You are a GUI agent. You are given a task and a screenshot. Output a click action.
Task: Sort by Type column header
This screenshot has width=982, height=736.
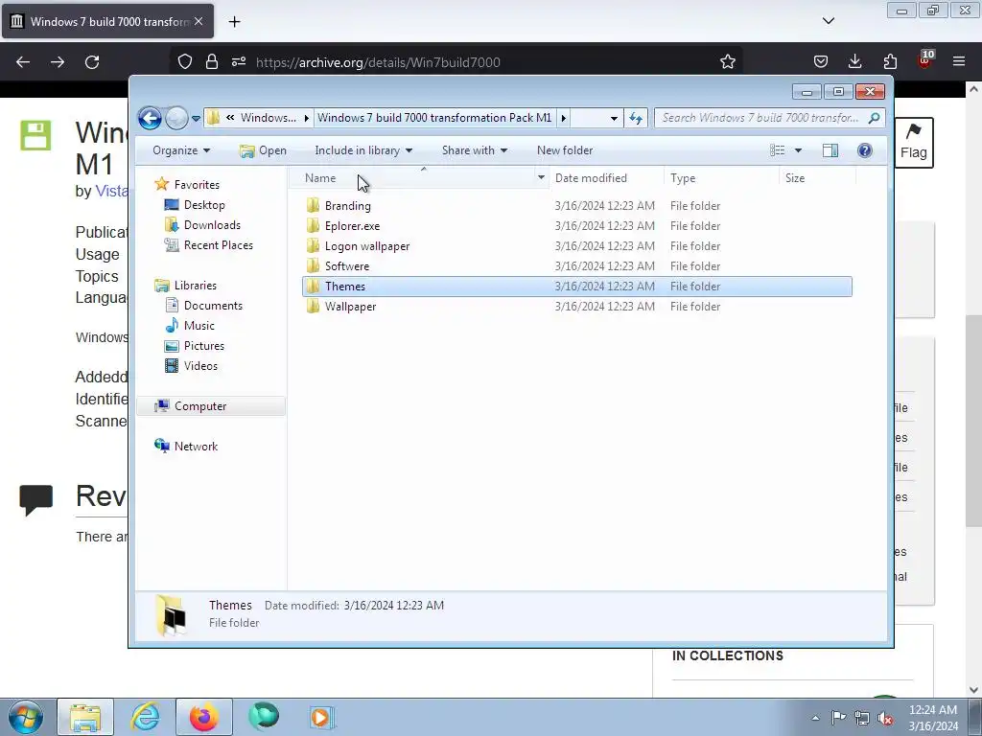(x=721, y=178)
